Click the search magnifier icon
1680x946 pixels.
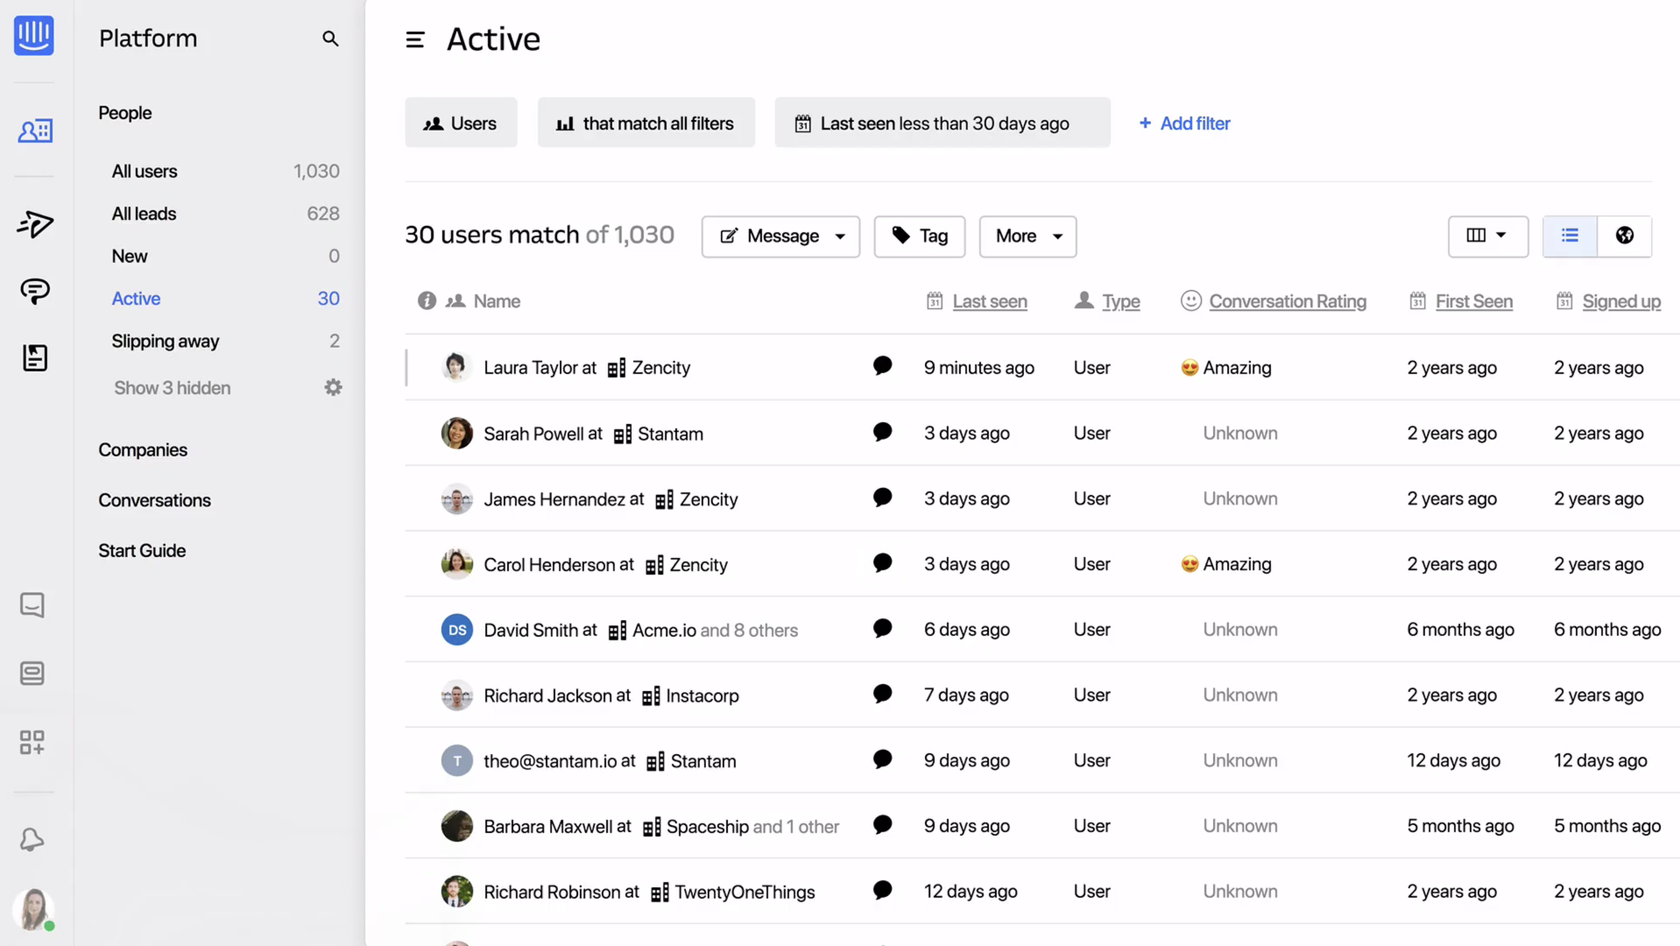click(x=330, y=39)
